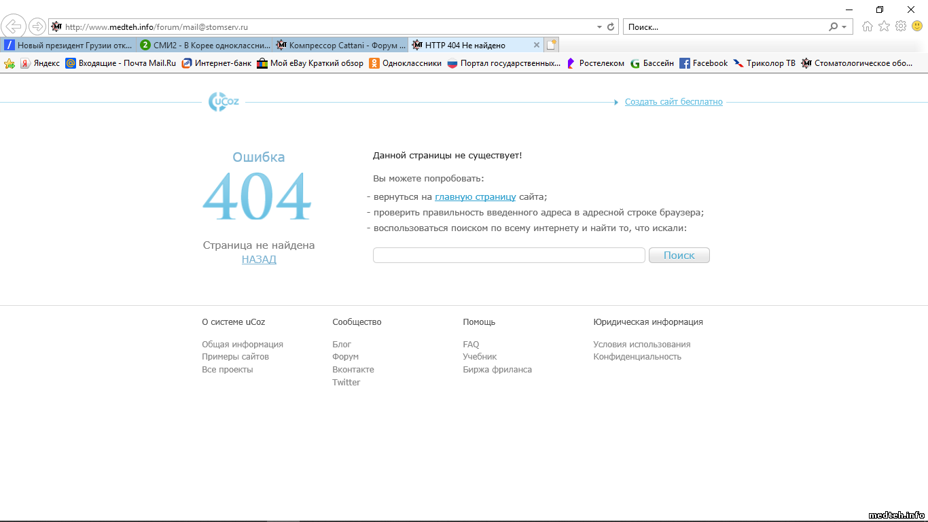The width and height of the screenshot is (928, 522).
Task: Switch to the Новый президент Грузии tab
Action: pyautogui.click(x=68, y=46)
